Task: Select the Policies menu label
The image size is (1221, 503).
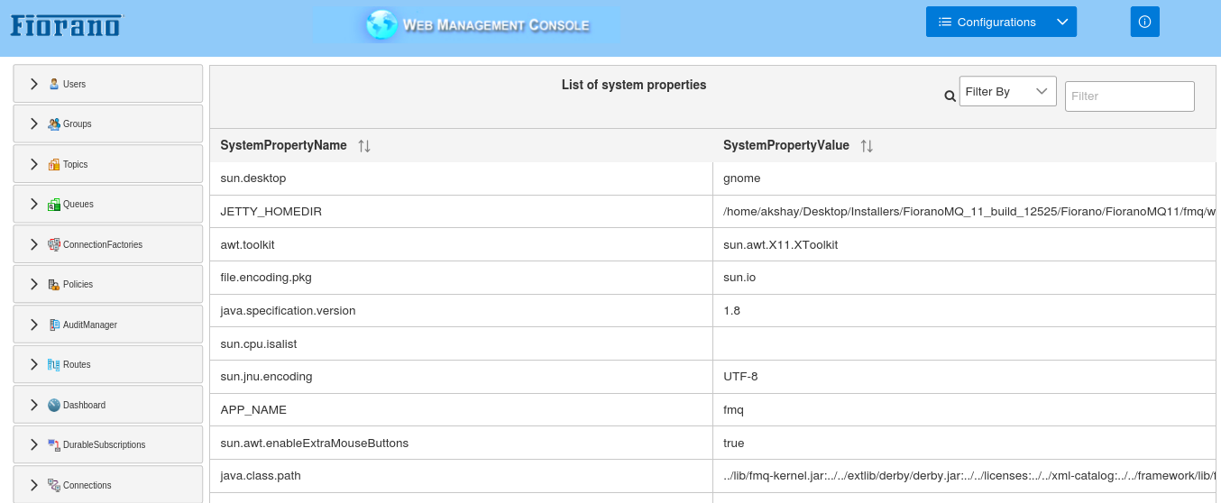Action: (x=78, y=284)
